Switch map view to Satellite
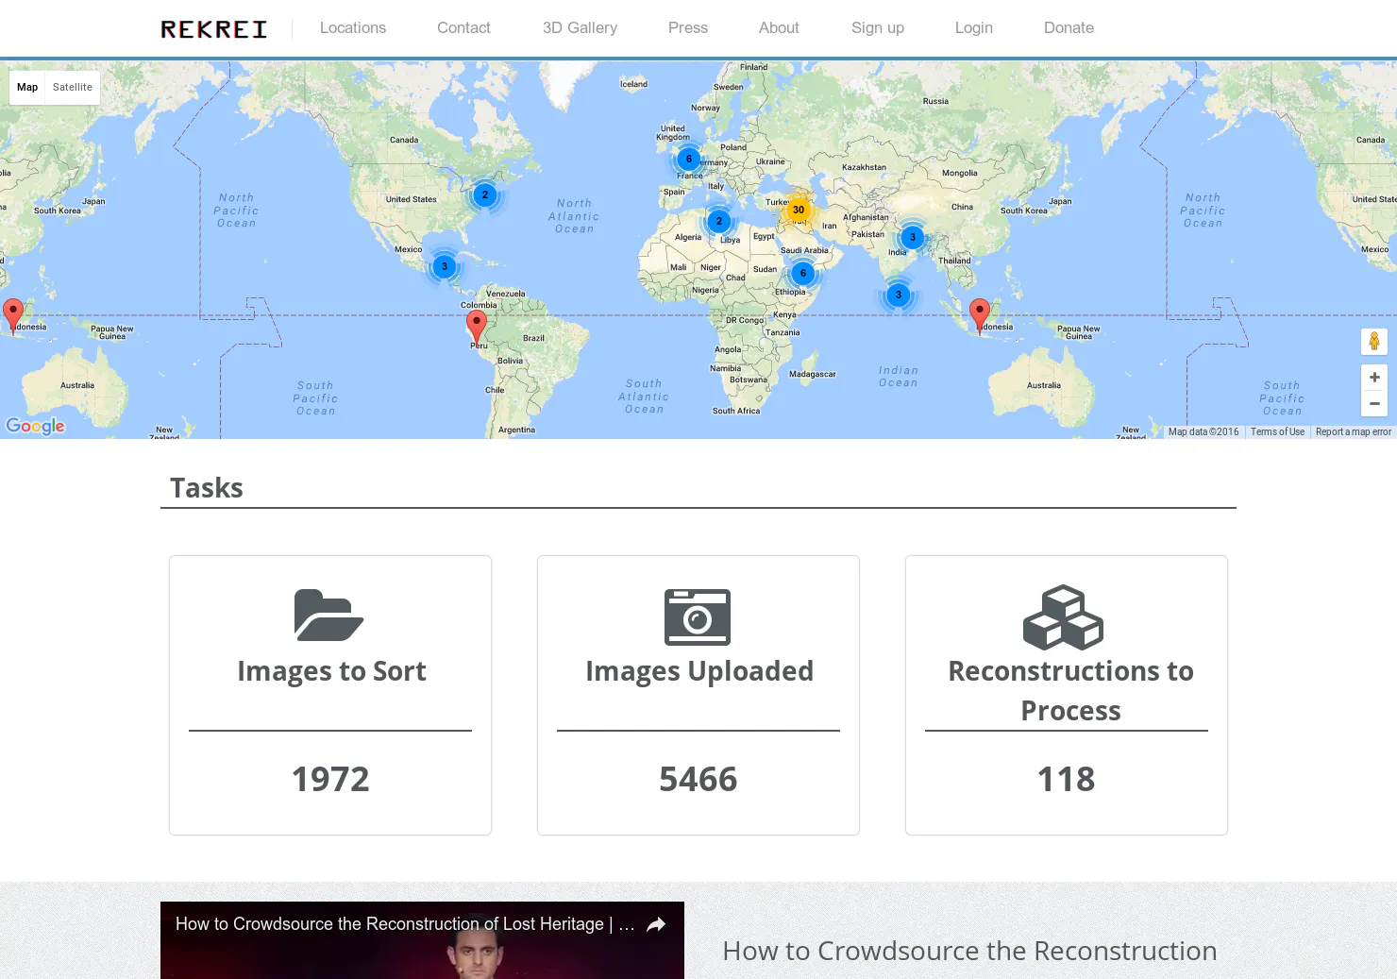1397x979 pixels. (x=73, y=88)
